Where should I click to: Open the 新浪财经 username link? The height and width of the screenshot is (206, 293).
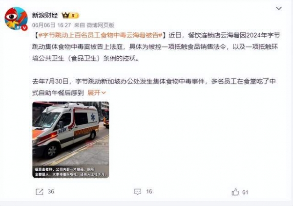tap(45, 15)
